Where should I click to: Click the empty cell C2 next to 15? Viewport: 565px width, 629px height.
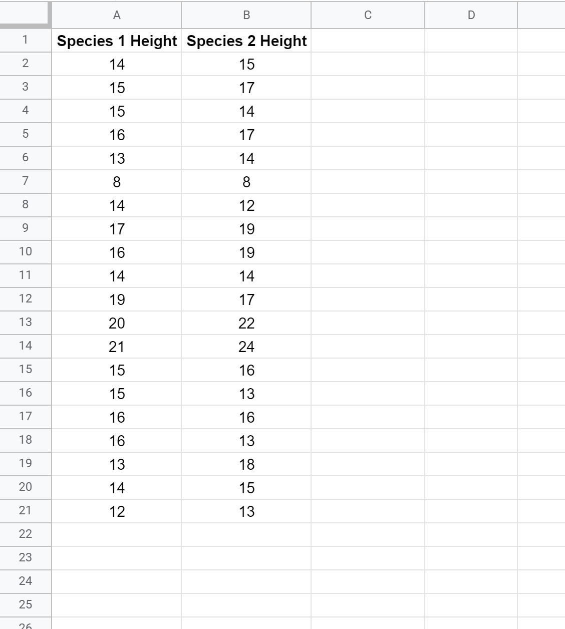[x=368, y=64]
